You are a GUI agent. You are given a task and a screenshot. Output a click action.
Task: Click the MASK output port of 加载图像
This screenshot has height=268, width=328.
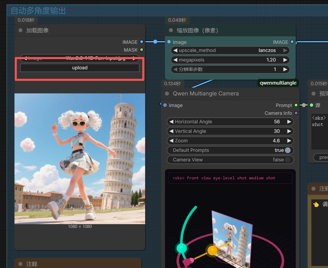coord(142,50)
